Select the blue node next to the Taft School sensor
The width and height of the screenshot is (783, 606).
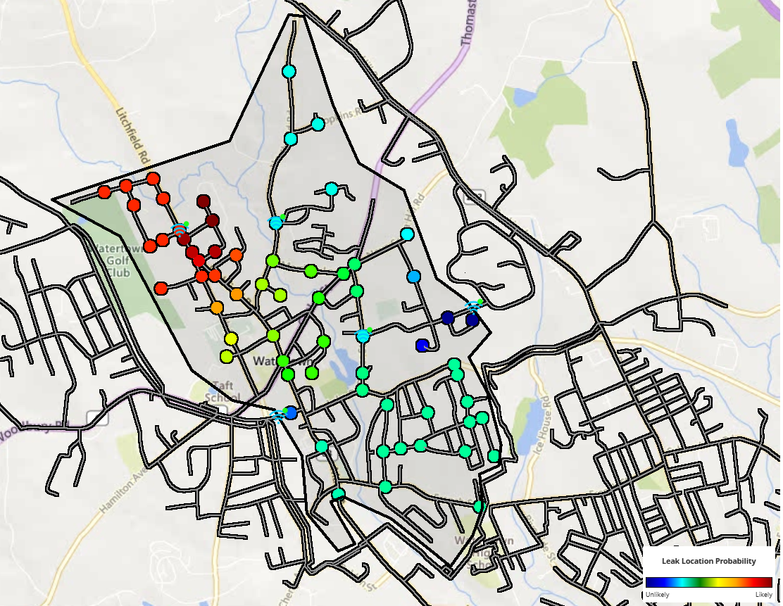coord(291,413)
